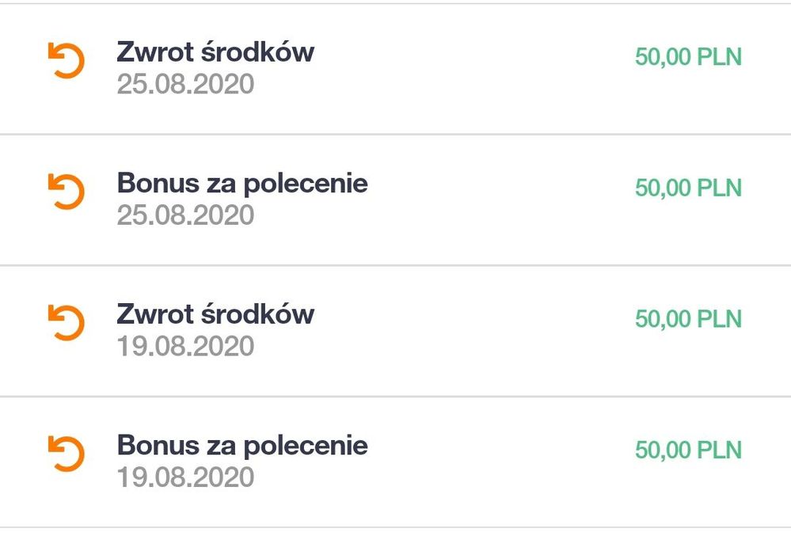Screen dimensions: 791x536
Task: Click the 50,00 PLN amount of the bottom transaction
Action: click(688, 450)
